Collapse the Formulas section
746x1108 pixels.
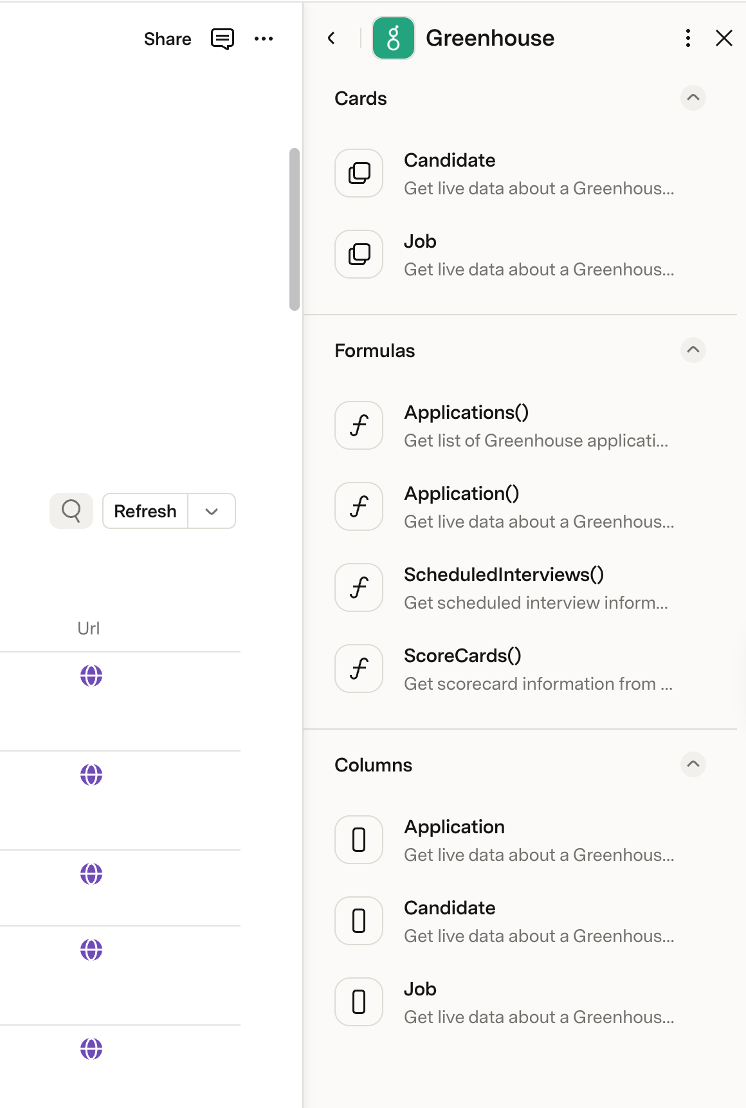point(693,350)
